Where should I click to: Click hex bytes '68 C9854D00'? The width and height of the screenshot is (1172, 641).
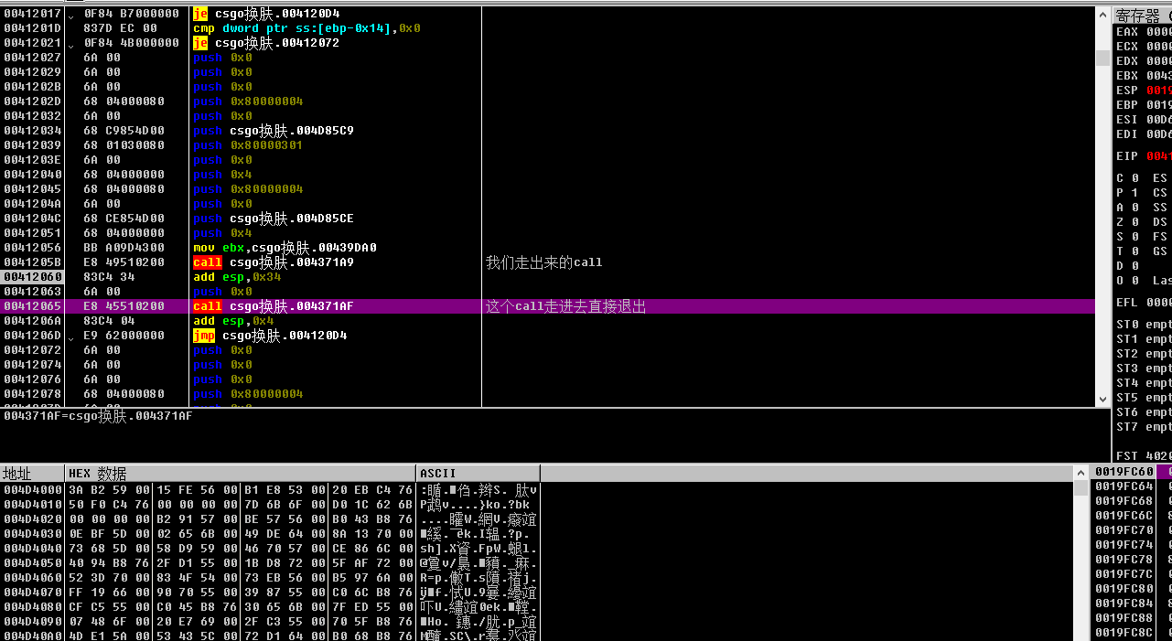pyautogui.click(x=124, y=131)
